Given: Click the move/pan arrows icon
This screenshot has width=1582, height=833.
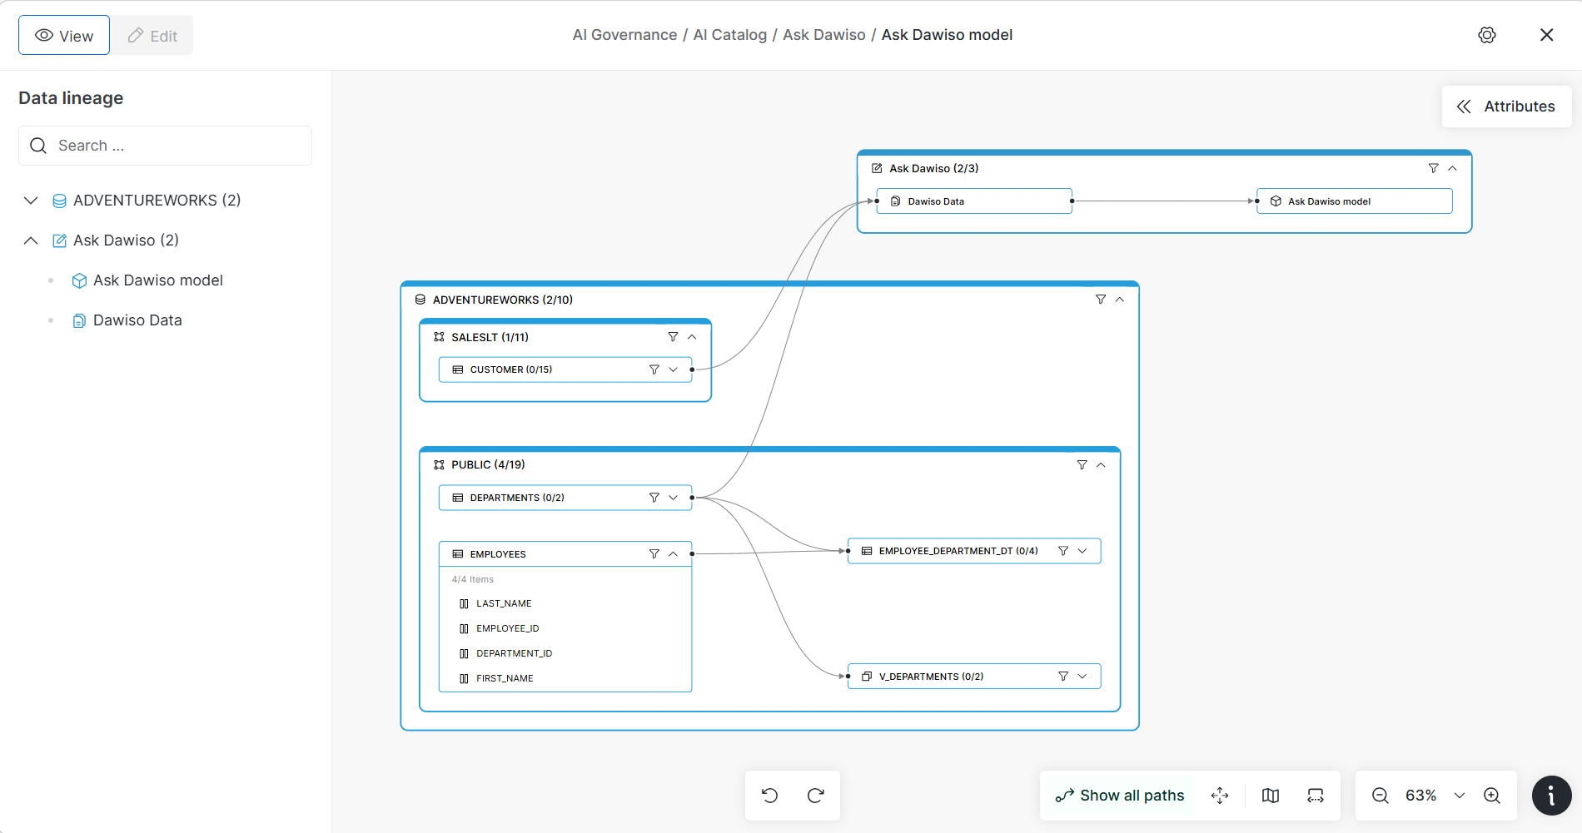Looking at the screenshot, I should coord(1220,796).
